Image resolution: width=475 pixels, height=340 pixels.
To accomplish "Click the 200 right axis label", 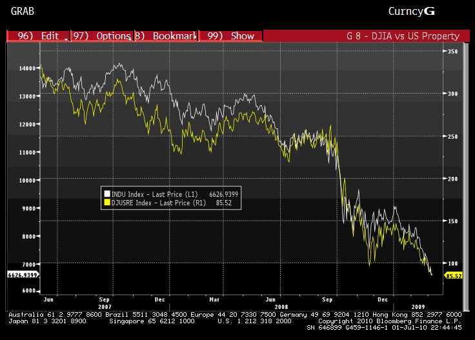I will [x=452, y=179].
